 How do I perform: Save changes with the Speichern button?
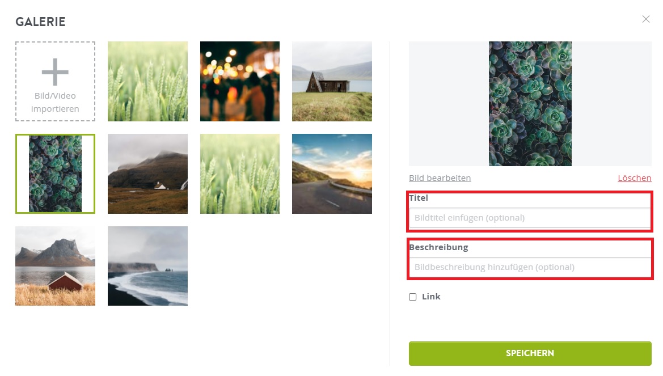[530, 353]
